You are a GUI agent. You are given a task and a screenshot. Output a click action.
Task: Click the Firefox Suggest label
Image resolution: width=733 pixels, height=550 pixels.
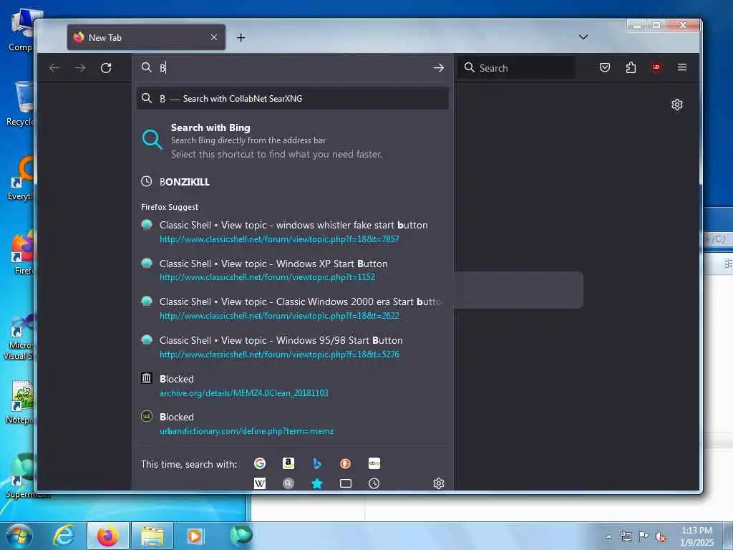(x=170, y=207)
